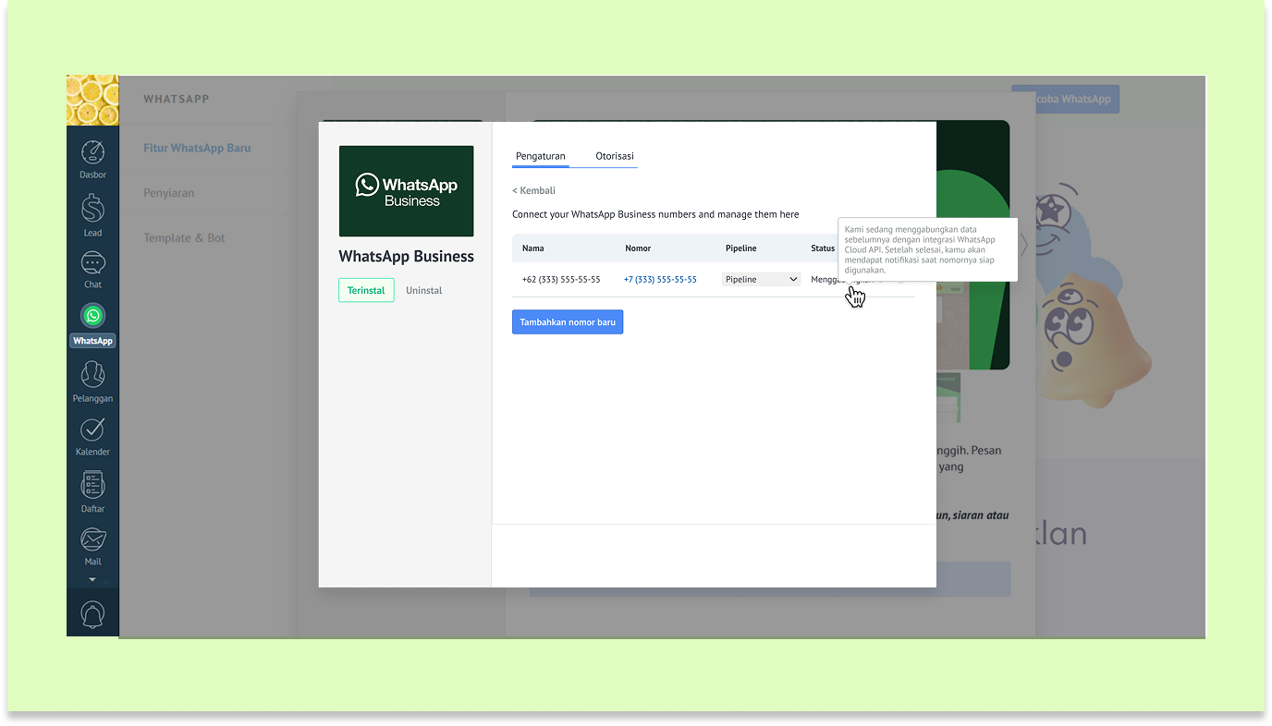Open the Kalender checkmark icon in sidebar
Screen dimensions: 1272x726
pos(92,430)
